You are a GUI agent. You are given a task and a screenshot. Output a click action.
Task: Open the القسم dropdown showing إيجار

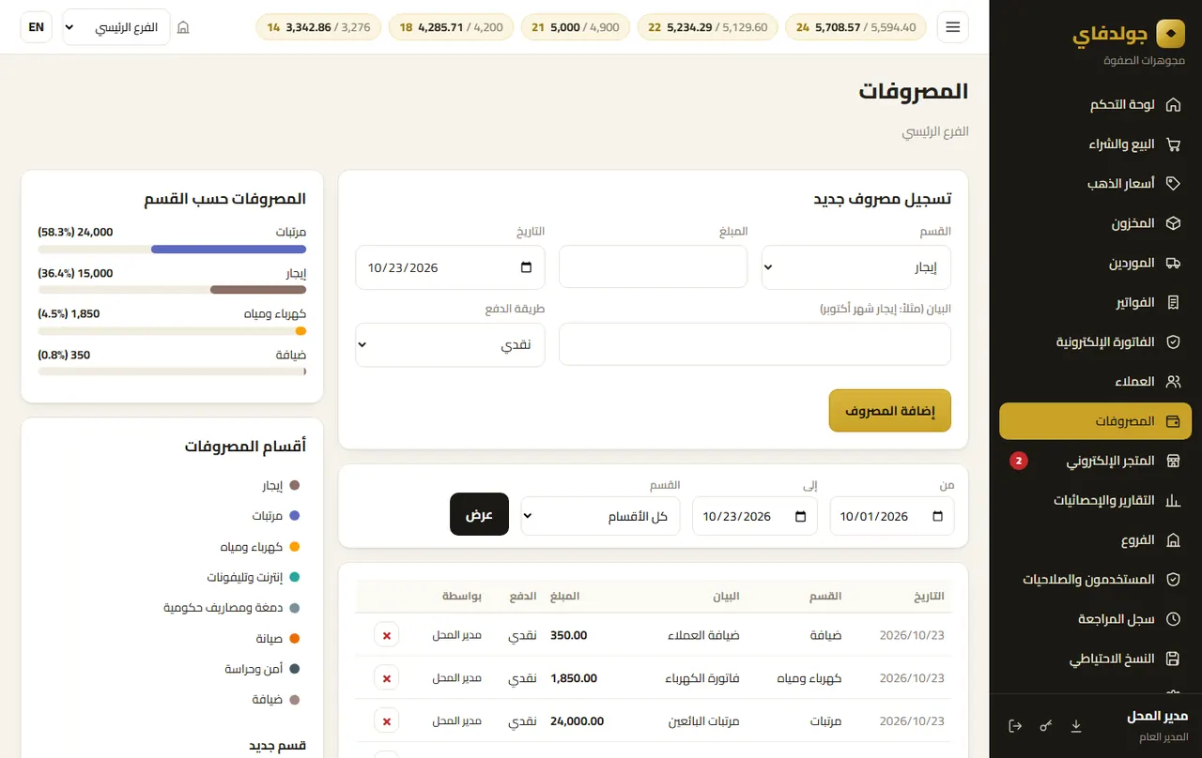click(856, 267)
